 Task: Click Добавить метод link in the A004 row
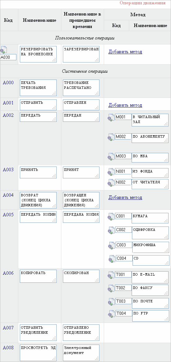click(x=125, y=197)
